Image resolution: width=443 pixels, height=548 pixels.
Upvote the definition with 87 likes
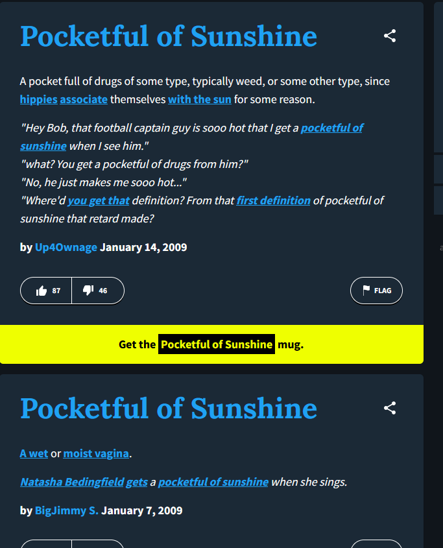coord(46,291)
